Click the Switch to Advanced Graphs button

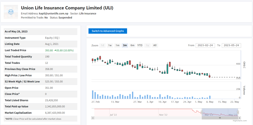tap(108, 31)
